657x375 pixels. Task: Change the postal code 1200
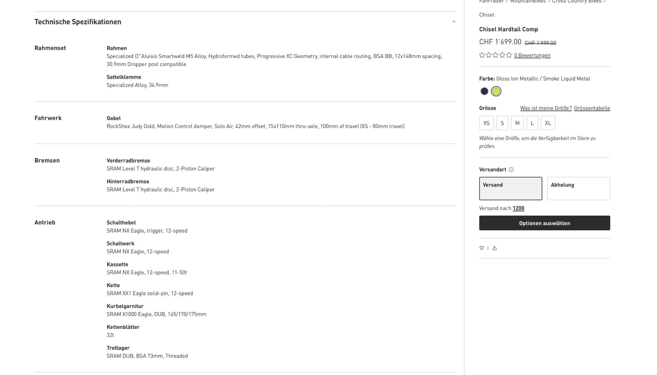[x=518, y=208]
